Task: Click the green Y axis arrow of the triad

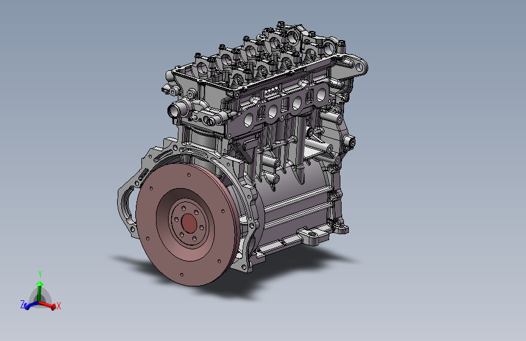Action: point(39,292)
